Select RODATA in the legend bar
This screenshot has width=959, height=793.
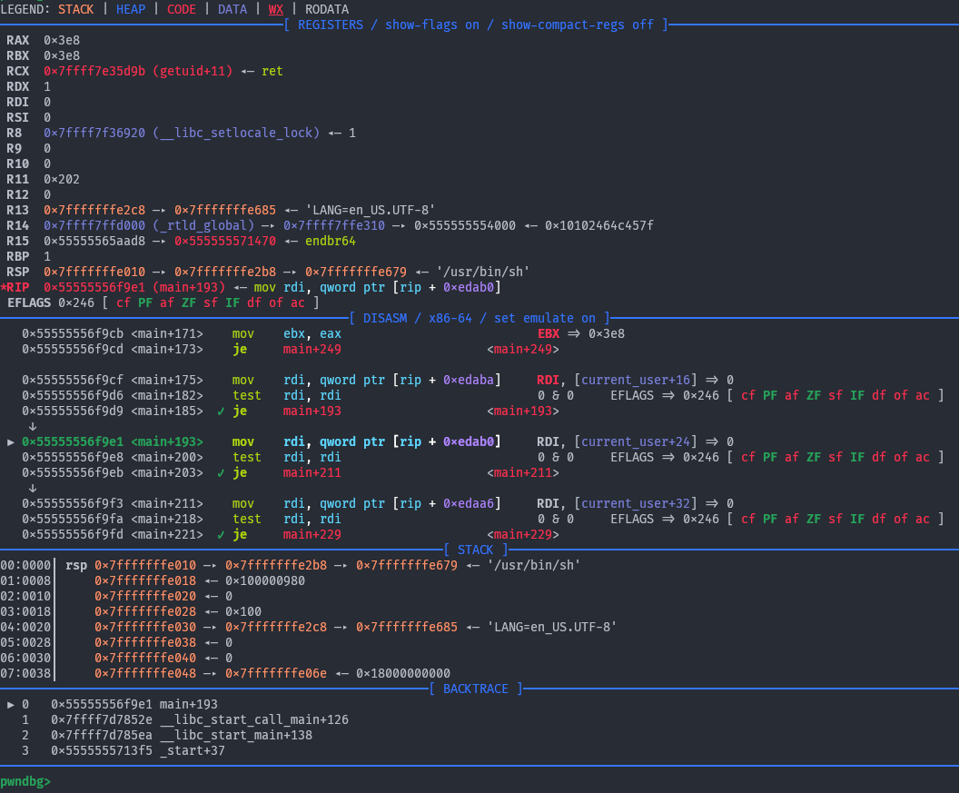326,9
